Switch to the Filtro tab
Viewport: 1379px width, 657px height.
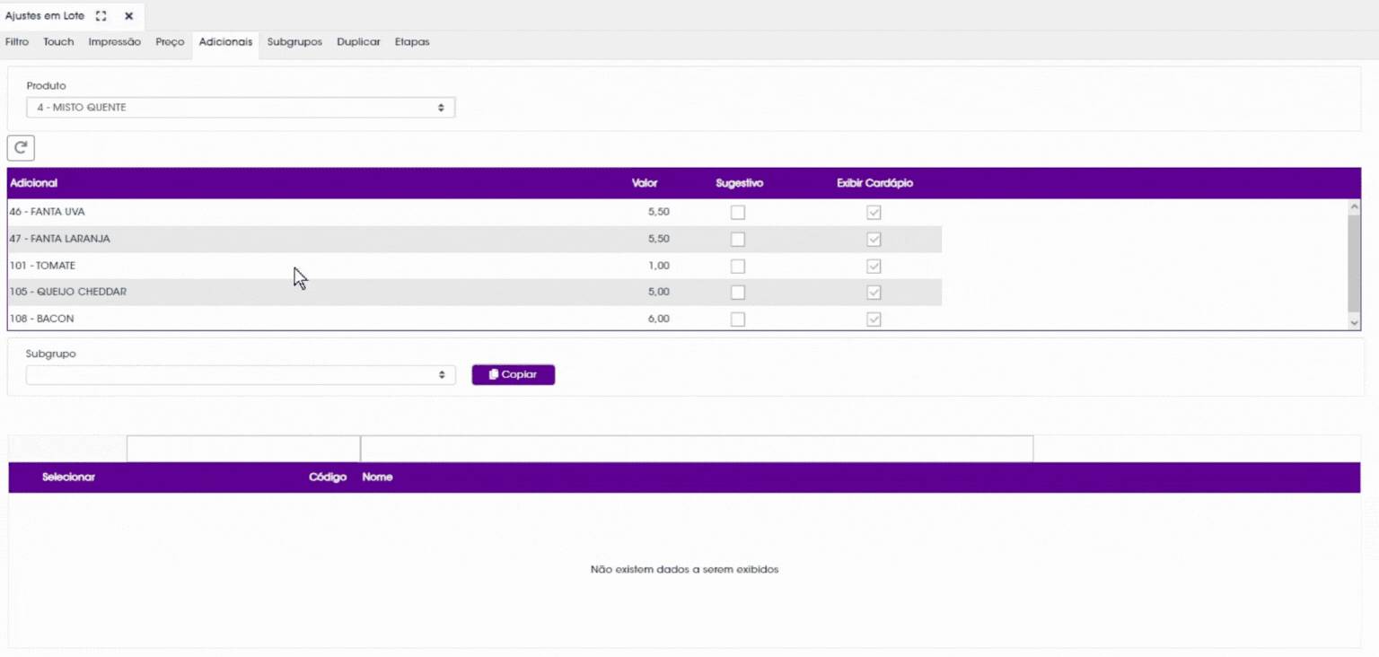pos(17,42)
